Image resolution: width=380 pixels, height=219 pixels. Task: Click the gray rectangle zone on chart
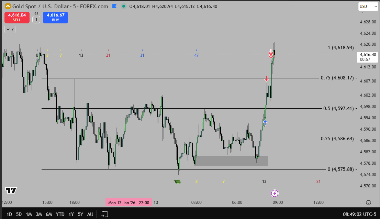[231, 161]
